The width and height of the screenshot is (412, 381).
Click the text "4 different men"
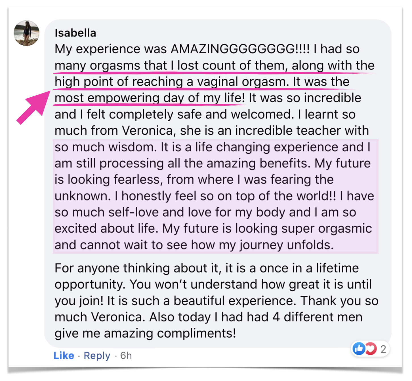(x=317, y=317)
